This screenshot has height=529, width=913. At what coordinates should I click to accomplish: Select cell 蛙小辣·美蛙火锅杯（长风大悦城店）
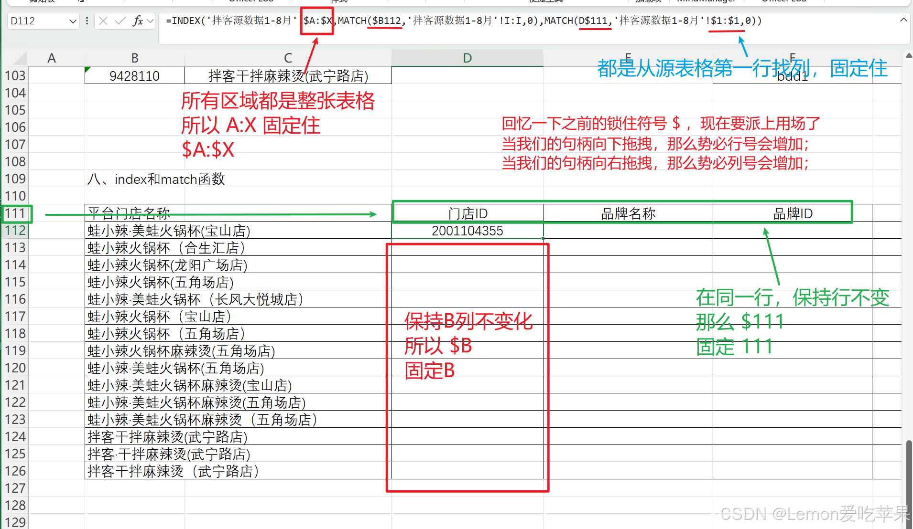pyautogui.click(x=238, y=299)
